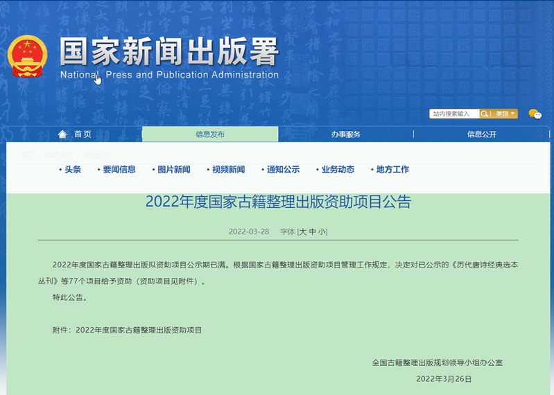
Task: Select 通知公示 in the submenu
Action: pyautogui.click(x=283, y=170)
